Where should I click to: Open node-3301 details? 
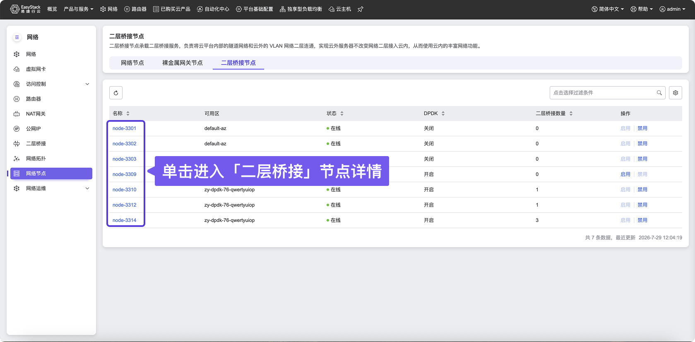[x=124, y=128]
